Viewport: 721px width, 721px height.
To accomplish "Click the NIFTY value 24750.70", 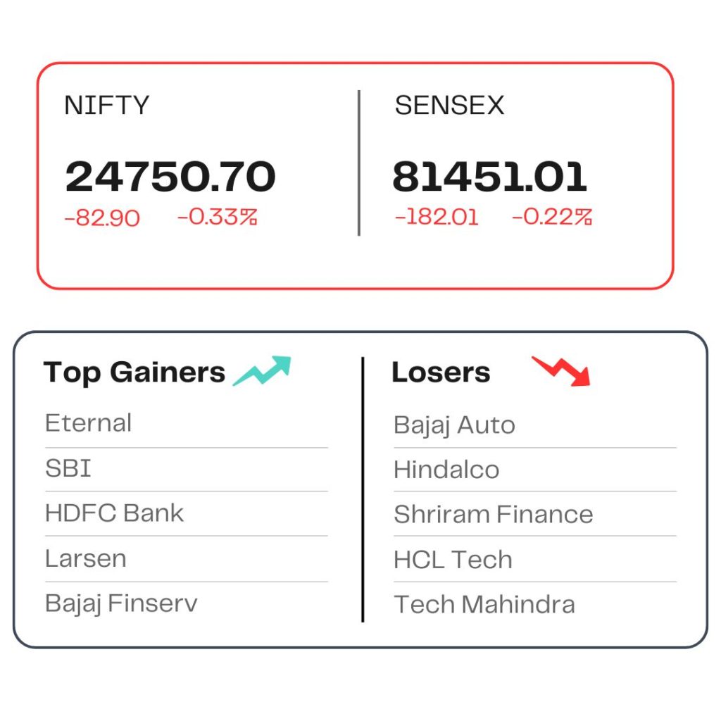I will tap(170, 176).
